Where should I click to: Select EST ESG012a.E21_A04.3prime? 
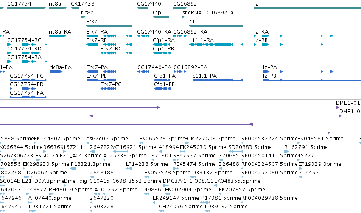tap(69, 156)
